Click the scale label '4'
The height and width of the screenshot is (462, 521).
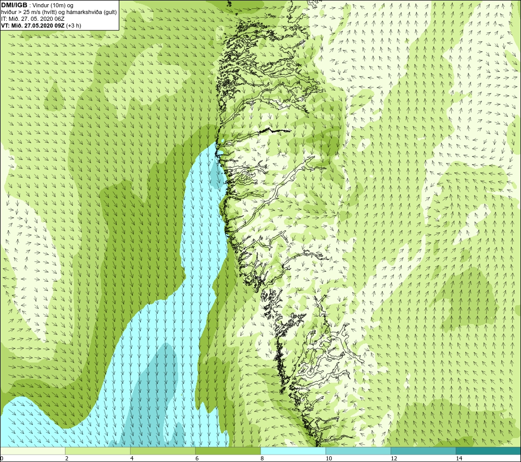[132, 458]
